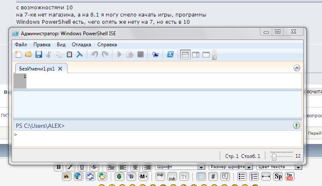Open the Отладка menu
This screenshot has height=186, width=322.
click(x=81, y=45)
